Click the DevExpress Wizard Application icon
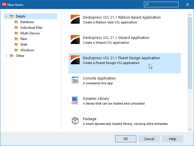Viewport: 194px width, 146px height. [x=75, y=39]
